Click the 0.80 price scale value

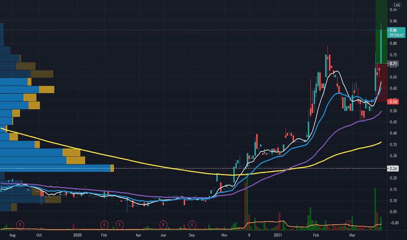tap(393, 43)
